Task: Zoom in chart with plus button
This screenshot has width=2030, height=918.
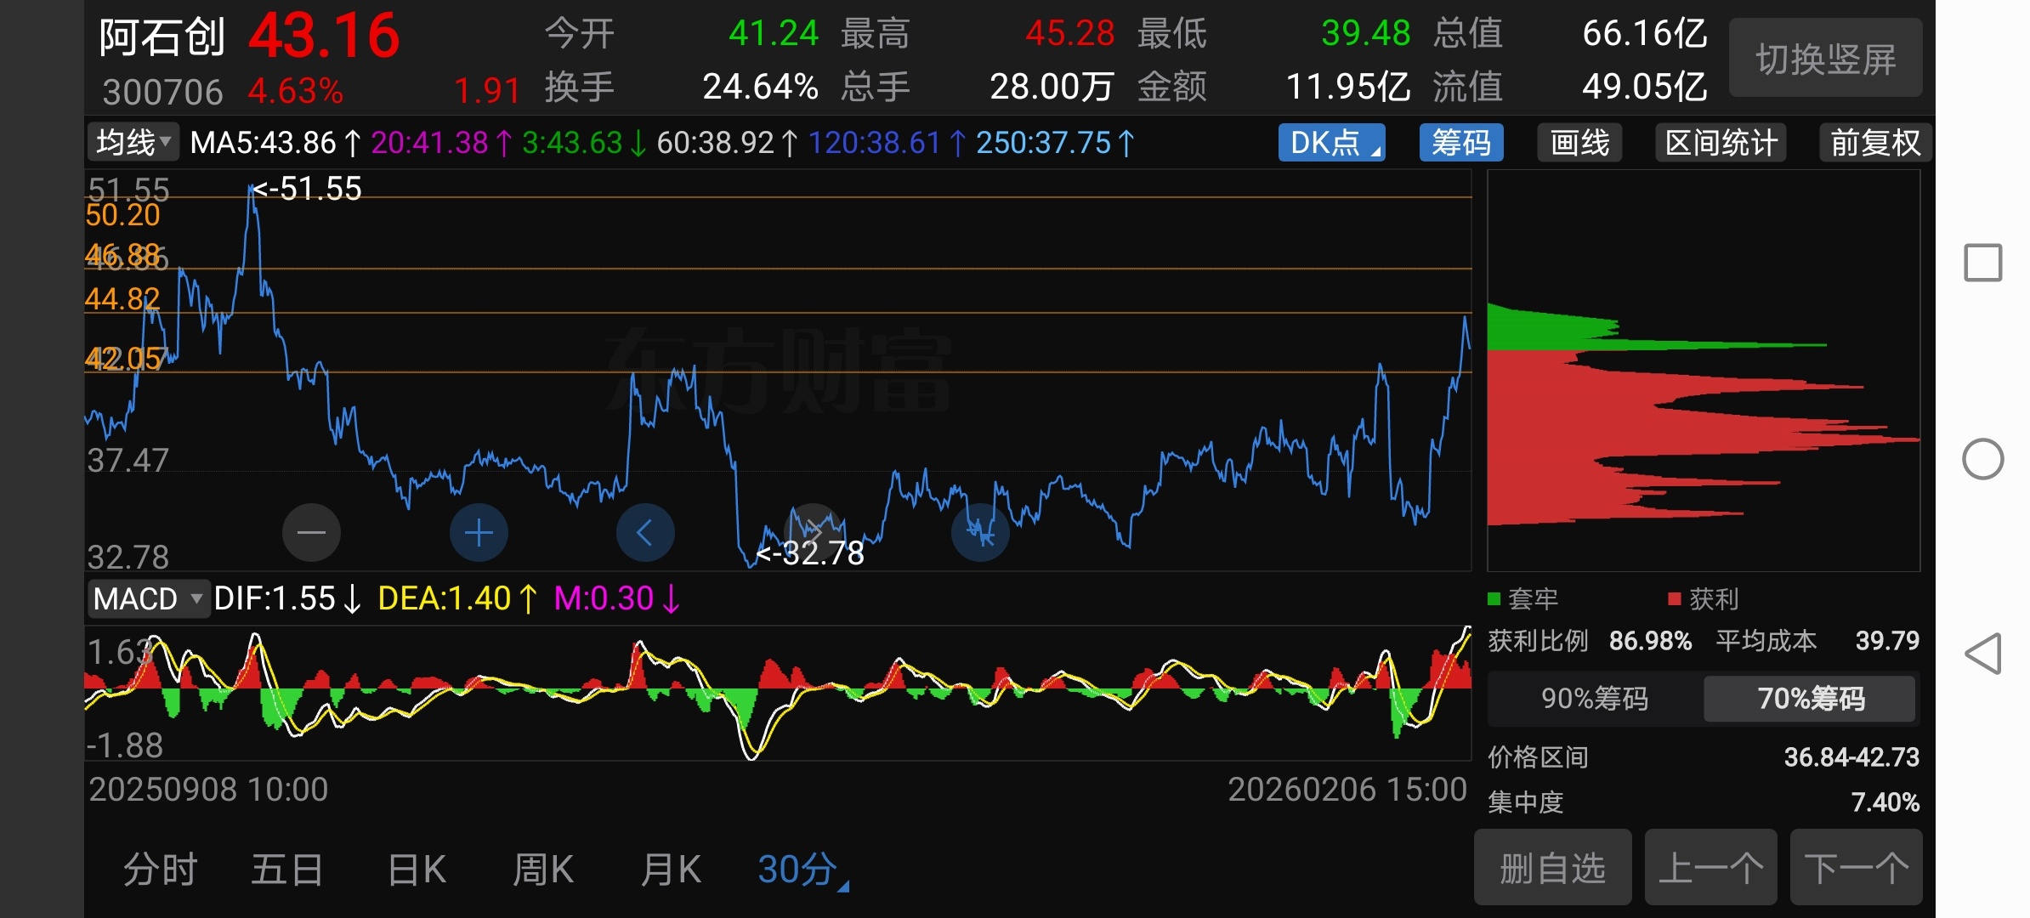Action: point(479,533)
